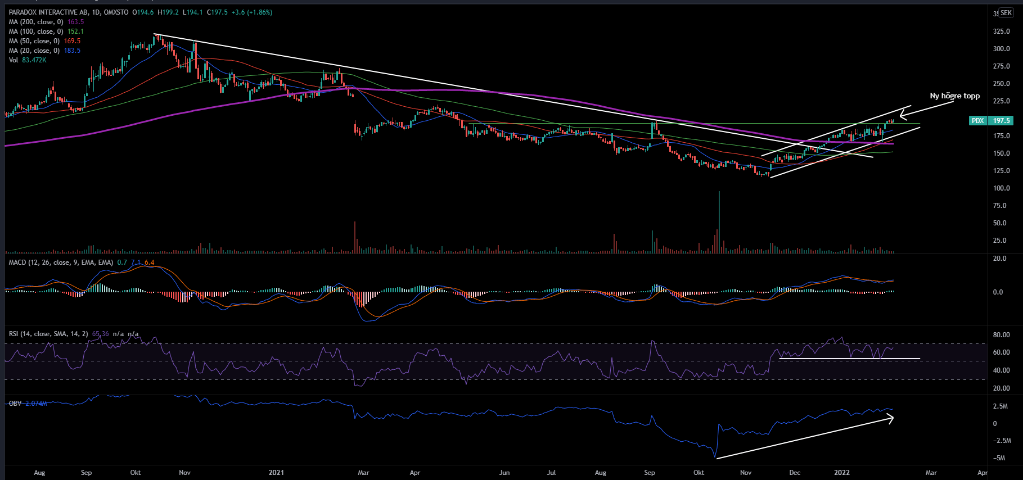Select the MA (50, close, 0) indicator label
Screen dimensions: 1023x480
click(x=34, y=41)
